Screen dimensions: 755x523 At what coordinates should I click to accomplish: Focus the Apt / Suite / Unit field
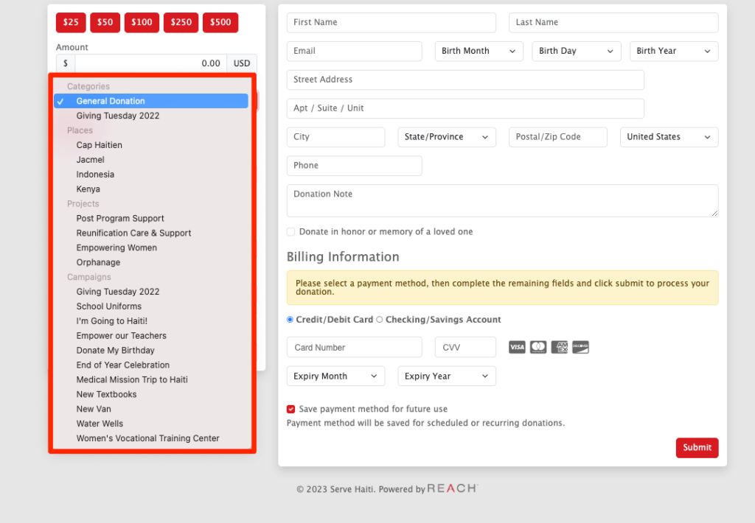(x=465, y=108)
